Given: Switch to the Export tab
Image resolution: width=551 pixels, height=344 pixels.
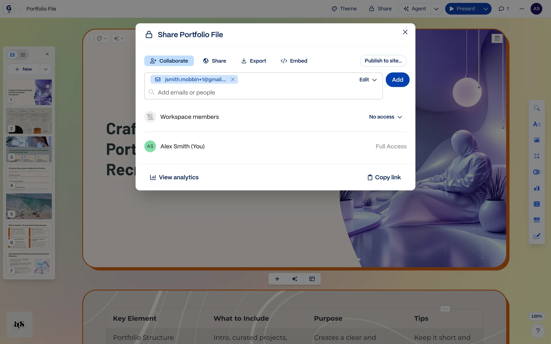Looking at the screenshot, I should (254, 61).
